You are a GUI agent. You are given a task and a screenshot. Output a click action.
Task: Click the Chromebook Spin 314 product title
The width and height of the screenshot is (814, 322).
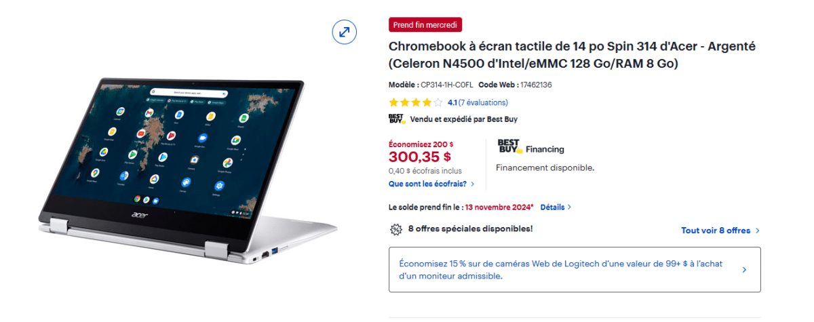coord(572,55)
